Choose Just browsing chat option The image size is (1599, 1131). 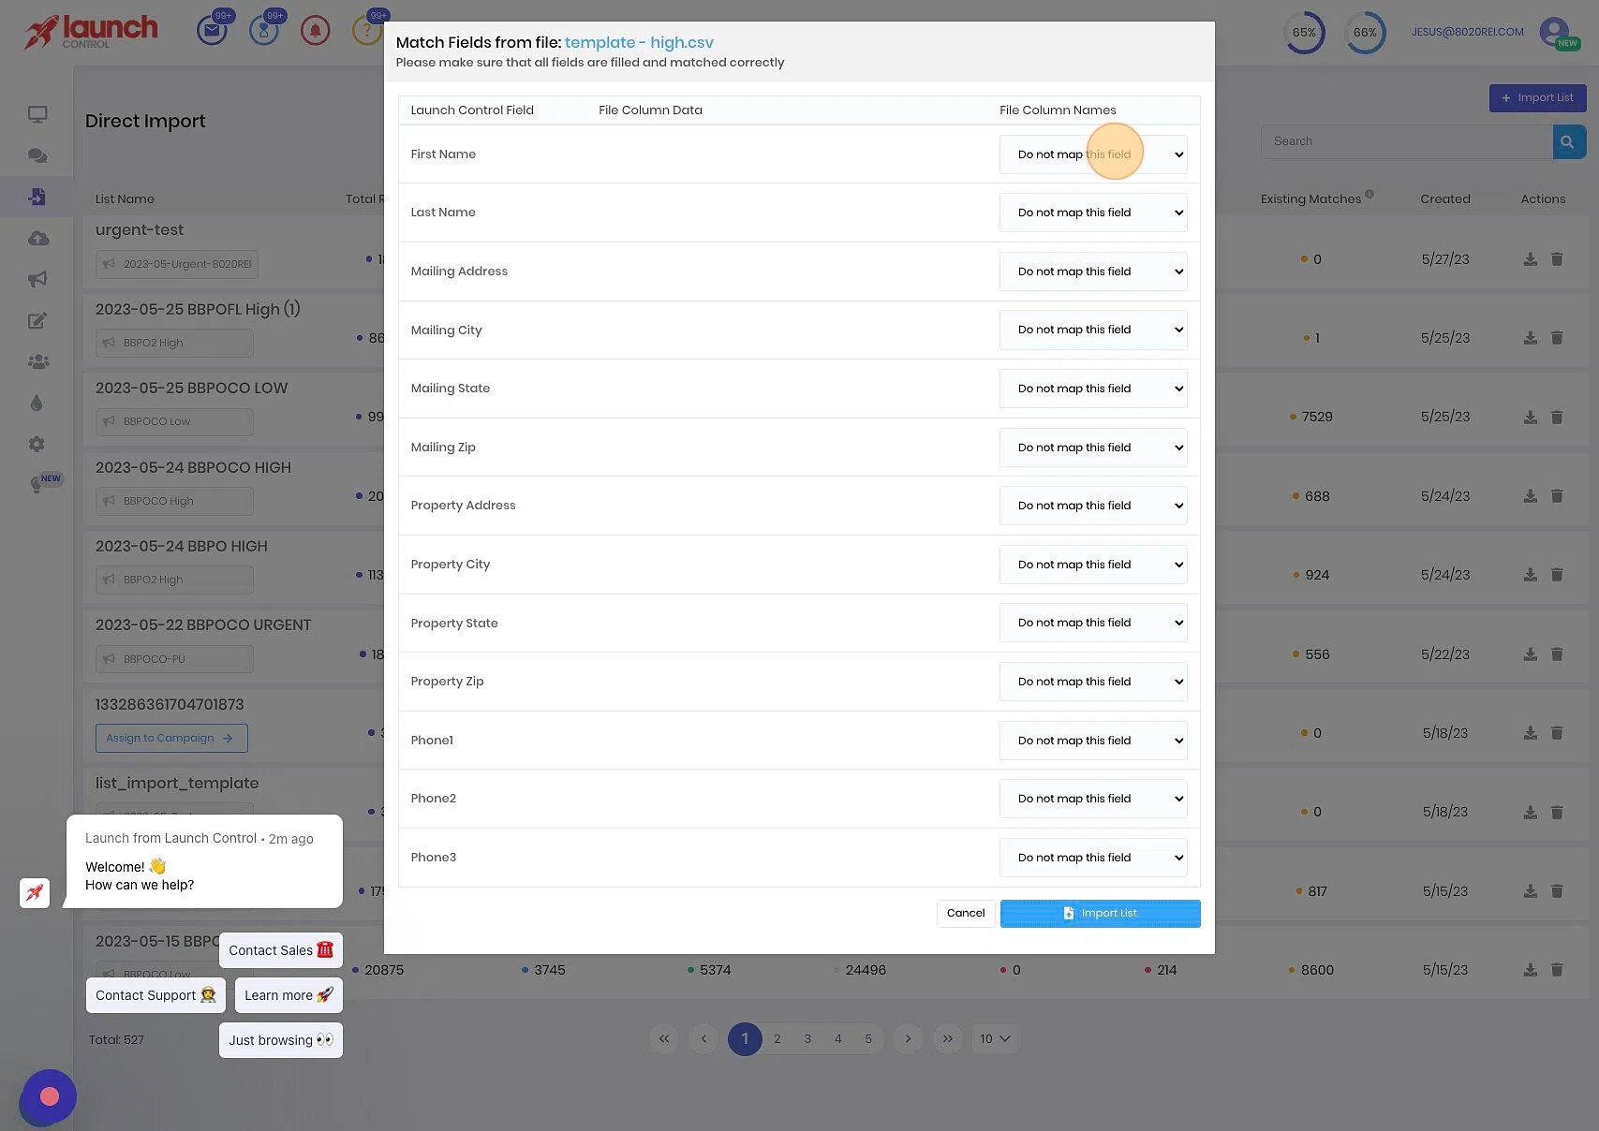(281, 1040)
